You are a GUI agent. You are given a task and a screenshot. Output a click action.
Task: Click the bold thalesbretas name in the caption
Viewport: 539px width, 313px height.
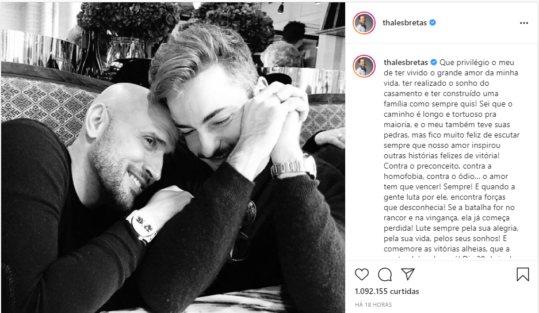406,62
